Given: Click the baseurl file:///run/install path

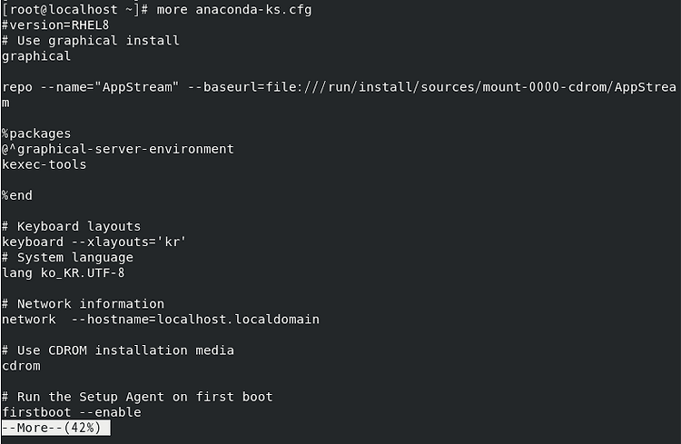Looking at the screenshot, I should click(431, 87).
